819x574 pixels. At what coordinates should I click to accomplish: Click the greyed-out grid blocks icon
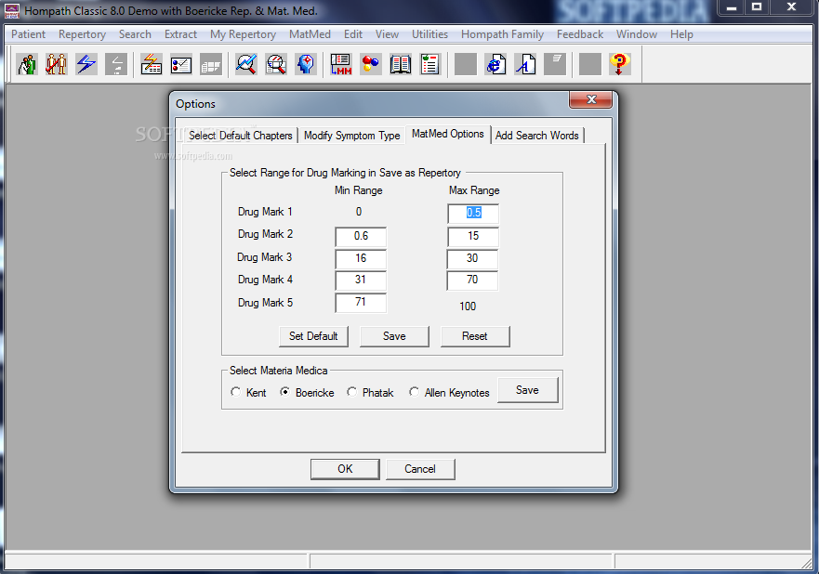[x=211, y=64]
